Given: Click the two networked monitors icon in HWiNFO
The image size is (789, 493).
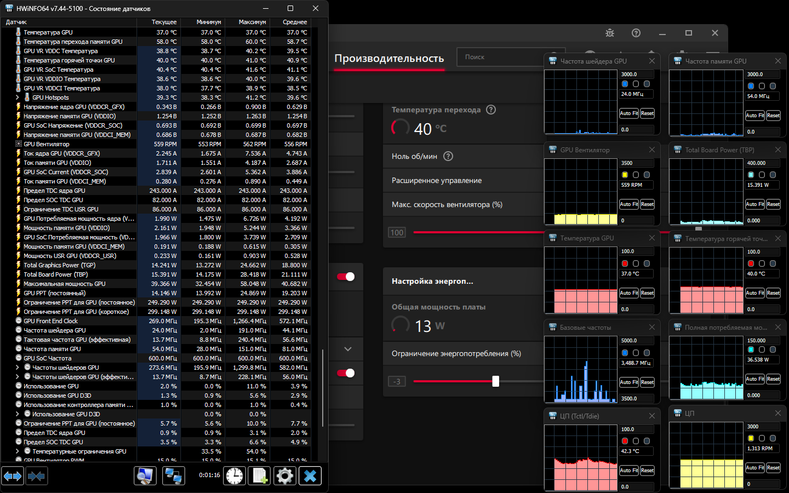Looking at the screenshot, I should click(x=174, y=476).
